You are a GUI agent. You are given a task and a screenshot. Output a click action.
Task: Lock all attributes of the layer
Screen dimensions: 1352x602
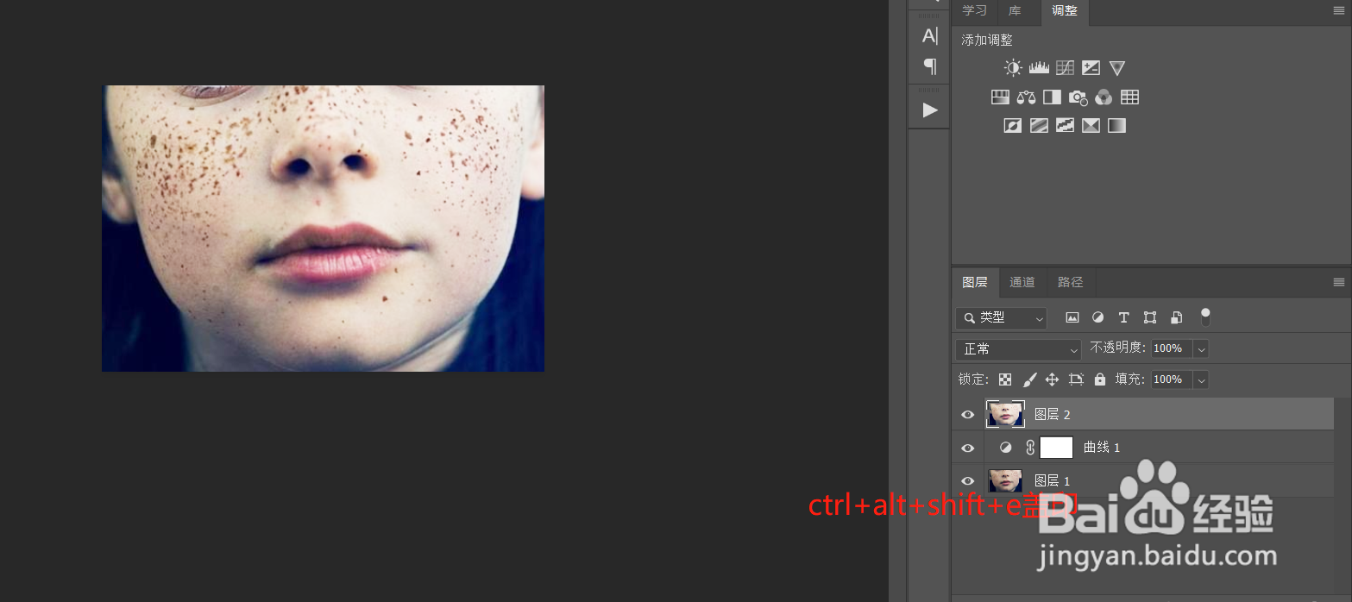tap(1099, 379)
